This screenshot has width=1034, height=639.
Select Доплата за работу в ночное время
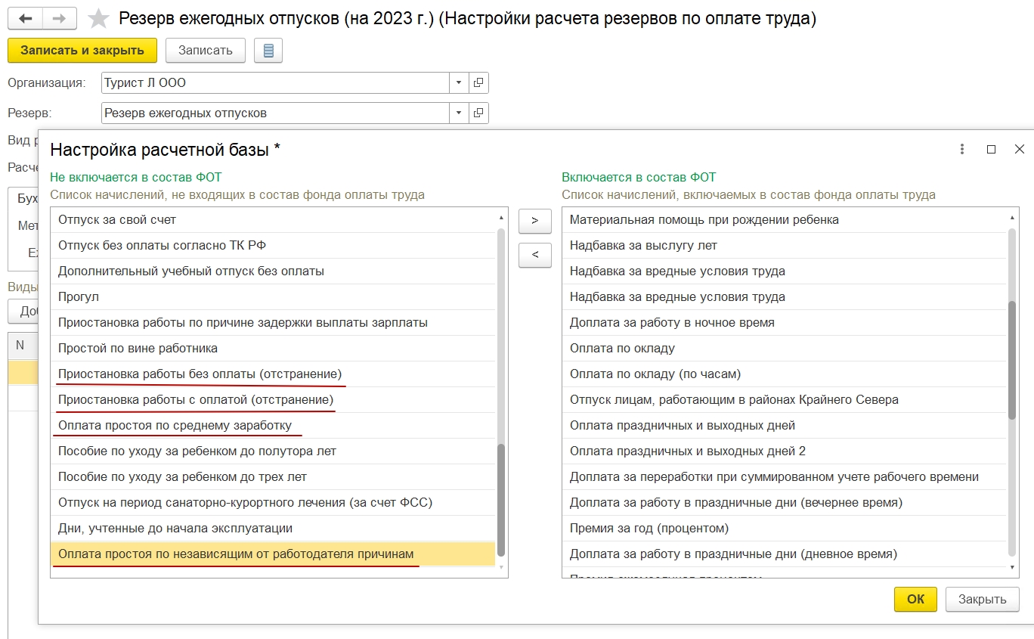785,323
